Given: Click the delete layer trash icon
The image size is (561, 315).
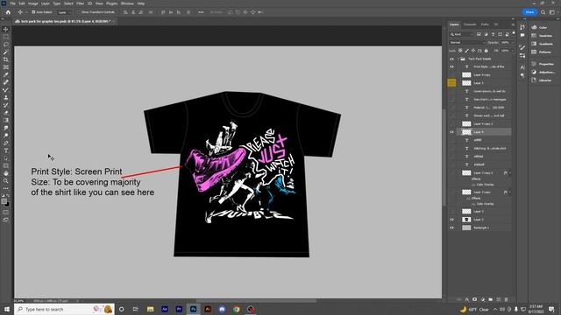Looking at the screenshot, I should tap(507, 299).
